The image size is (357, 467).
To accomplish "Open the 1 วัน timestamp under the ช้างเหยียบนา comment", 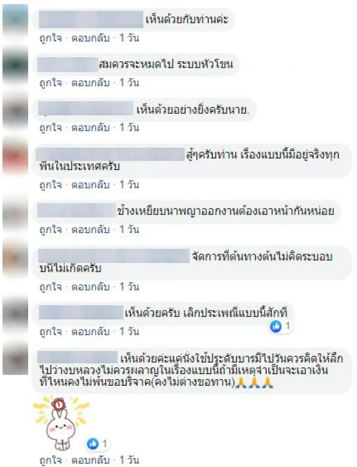I will [129, 229].
